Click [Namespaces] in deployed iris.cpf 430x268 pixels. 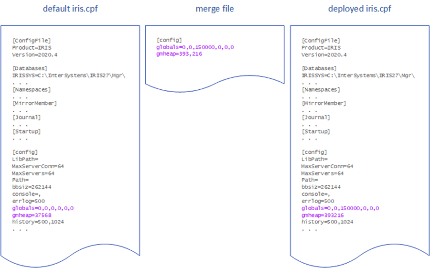[x=321, y=90]
